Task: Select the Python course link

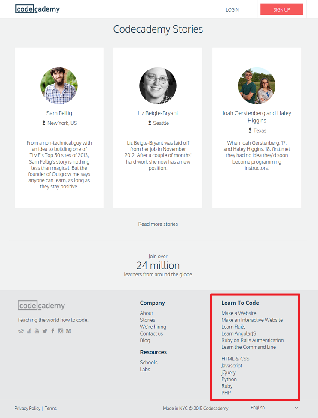Action: [229, 379]
